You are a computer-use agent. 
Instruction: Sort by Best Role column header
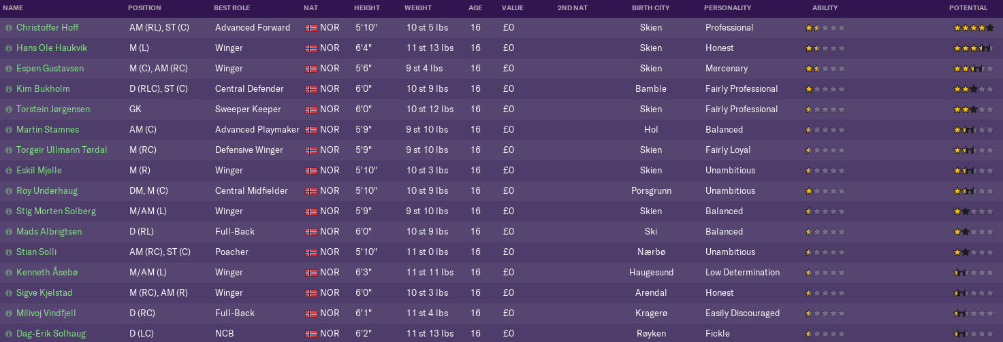coord(232,8)
